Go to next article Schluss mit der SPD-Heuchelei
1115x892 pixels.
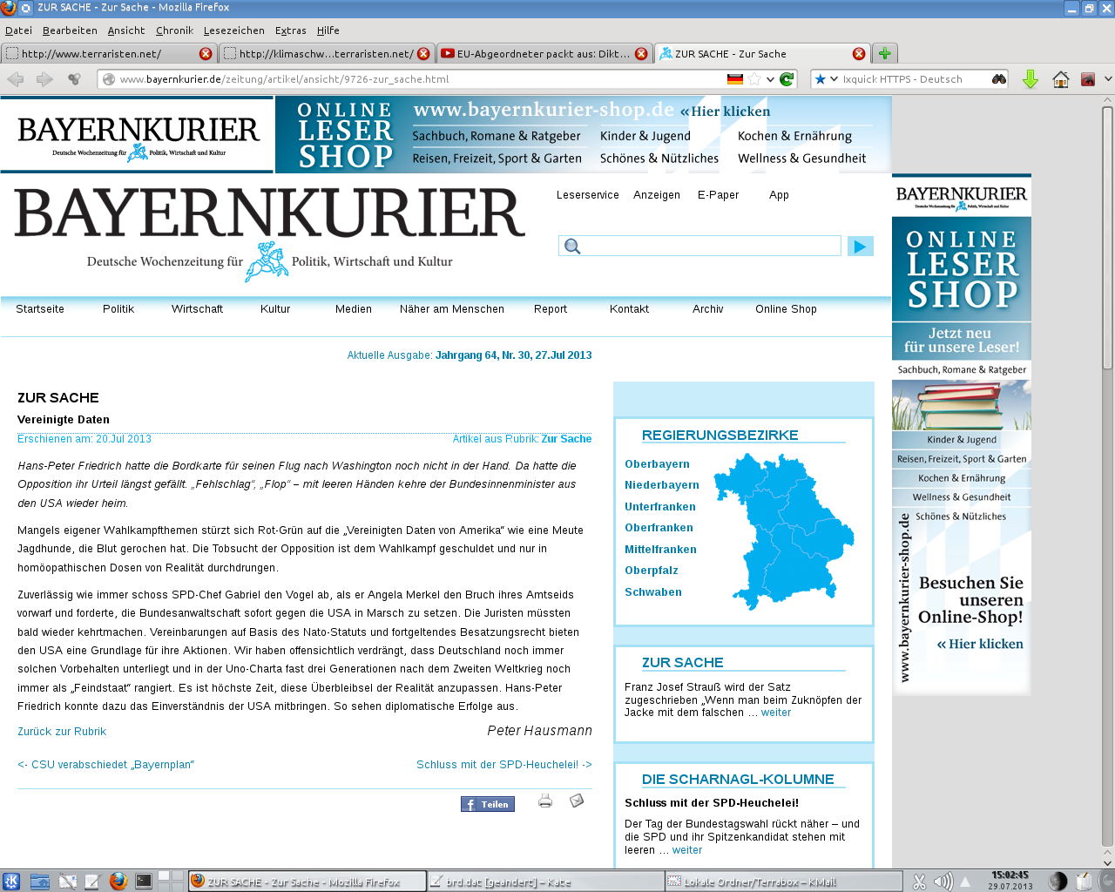(504, 765)
